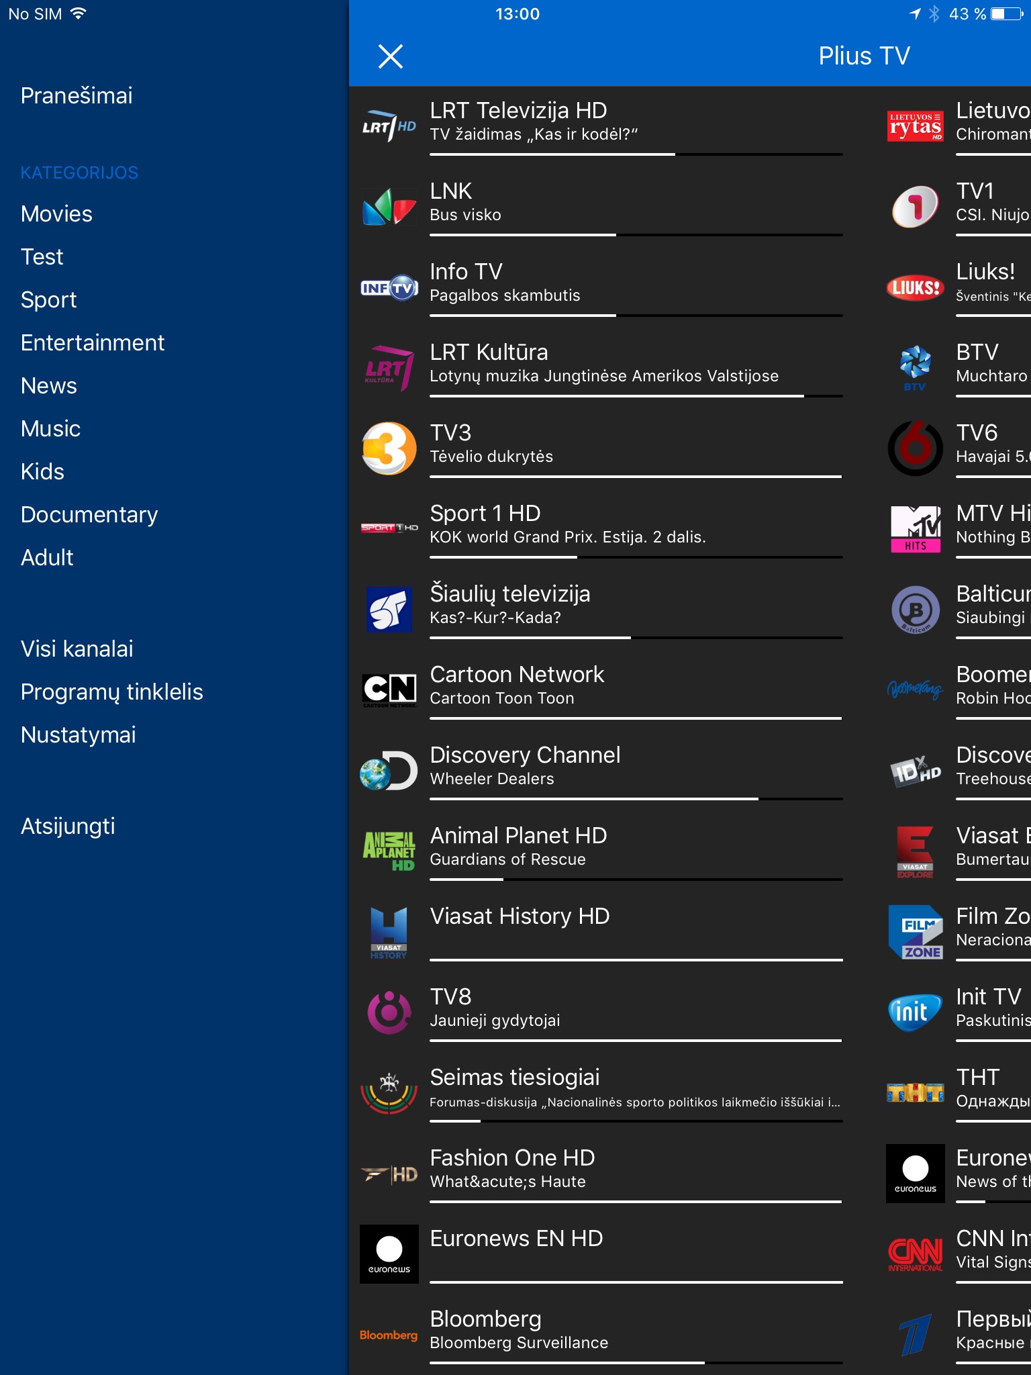Viewport: 1031px width, 1375px height.
Task: Select the Music category
Action: coord(50,428)
